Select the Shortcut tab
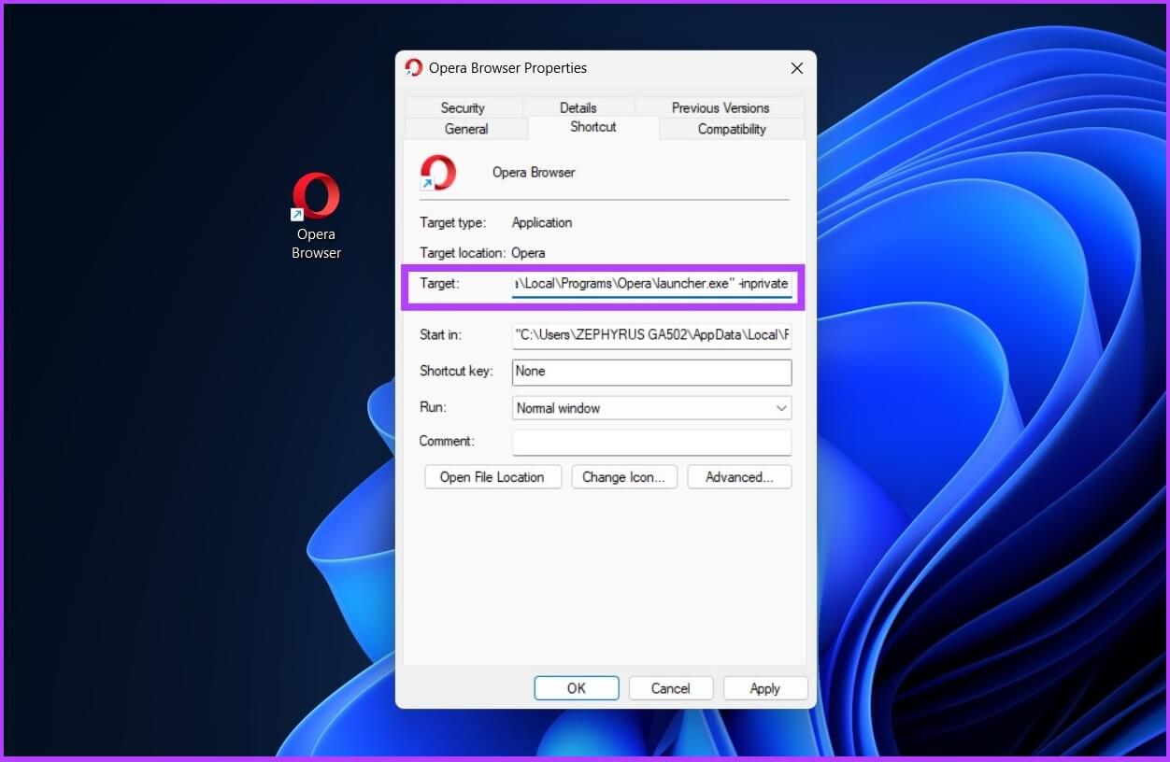Screen dimensions: 1170x762 pyautogui.click(x=593, y=127)
